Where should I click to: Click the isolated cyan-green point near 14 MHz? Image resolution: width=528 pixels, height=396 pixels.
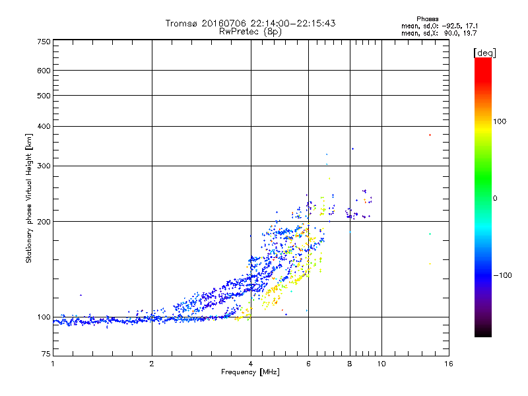pos(430,234)
